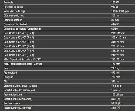Click the 211x112 mm cutting value
The height and width of the screenshot is (111, 135).
click(118, 33)
